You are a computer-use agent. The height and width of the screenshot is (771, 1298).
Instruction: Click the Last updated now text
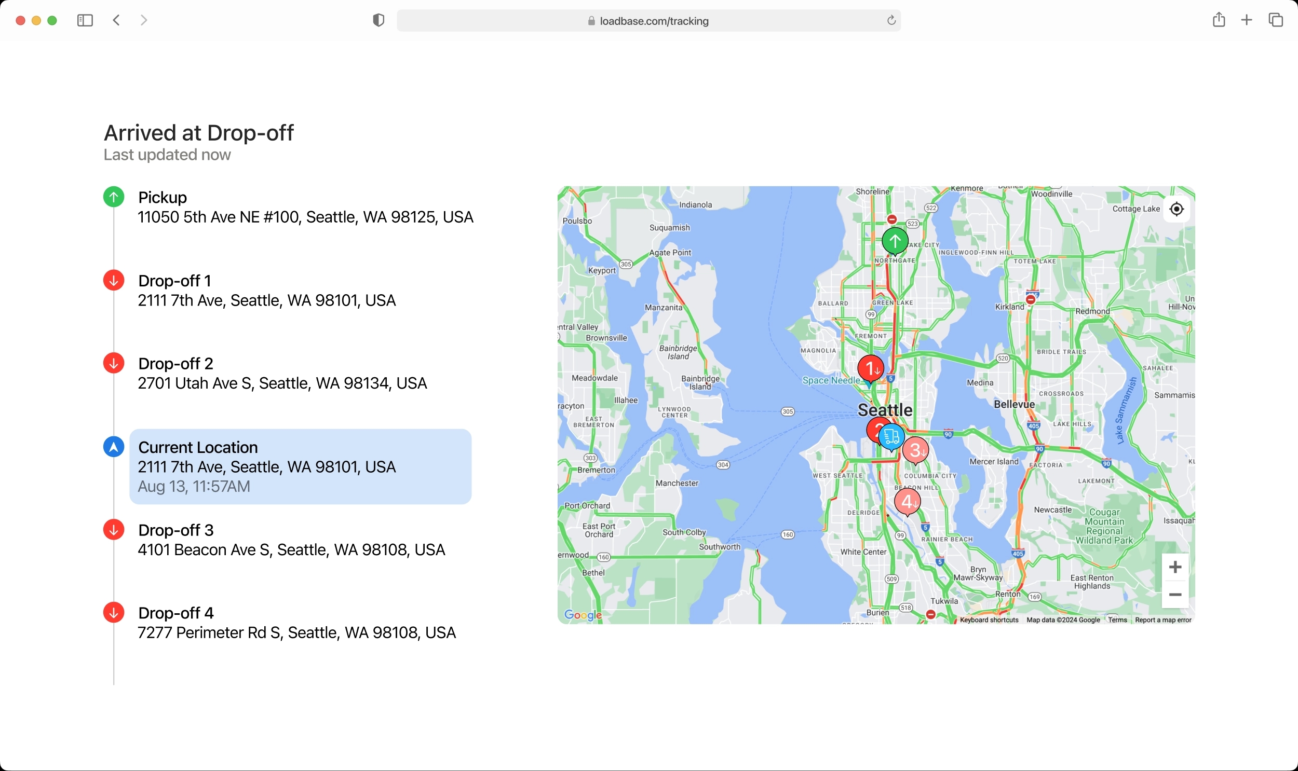[x=167, y=155]
